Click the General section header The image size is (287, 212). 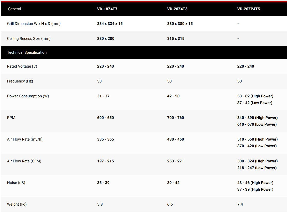(14, 9)
